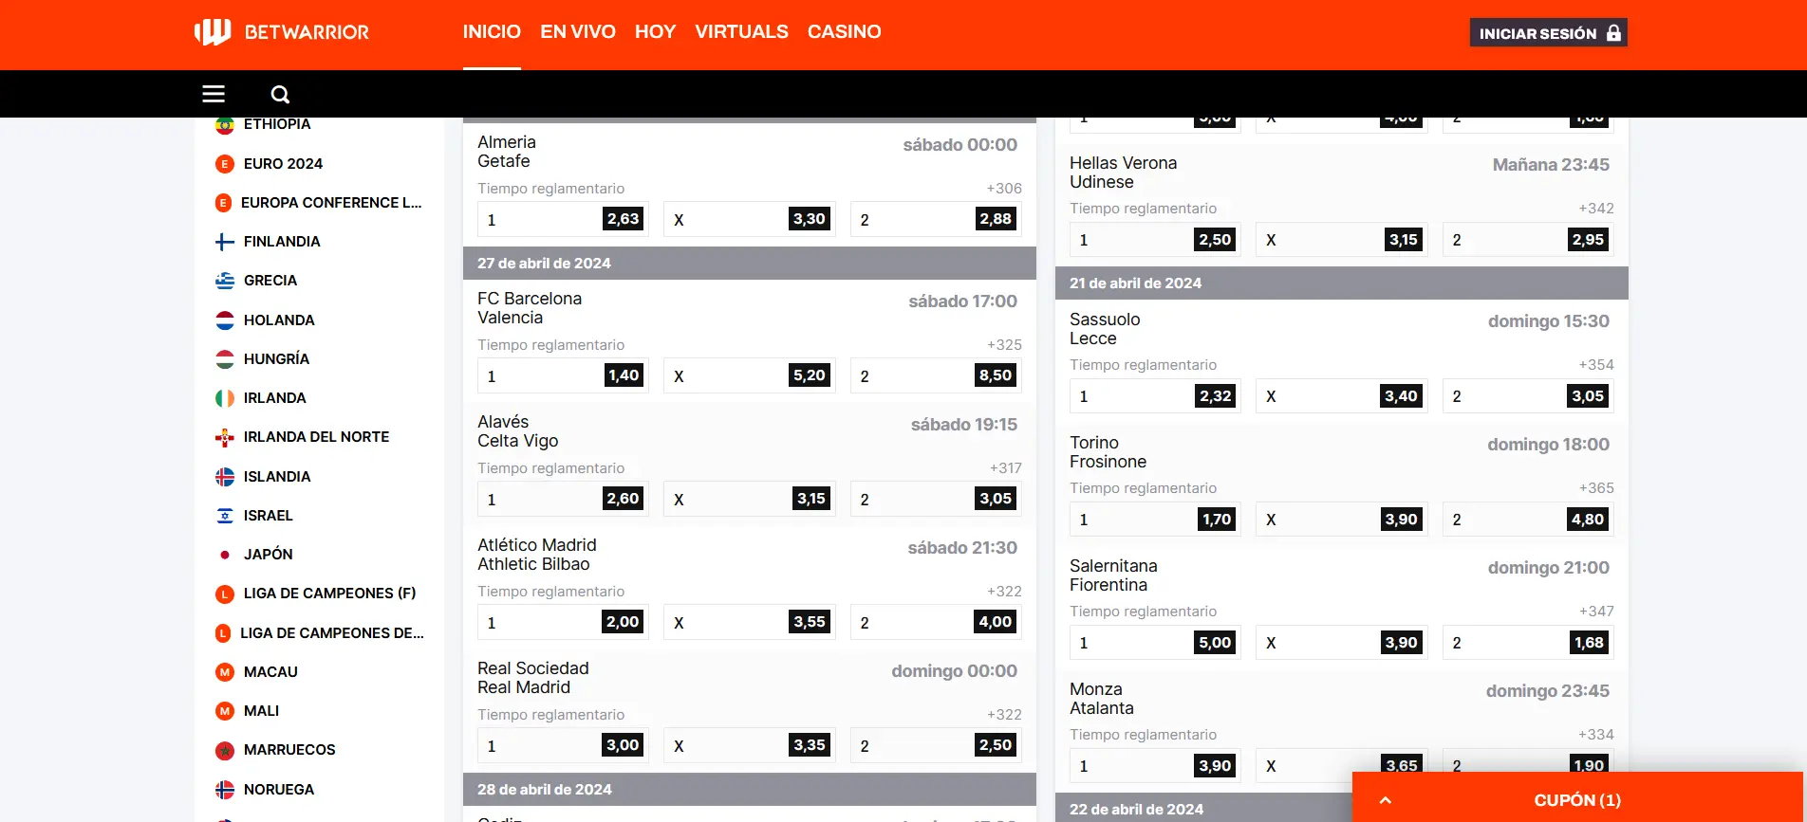Select Alavés win odds 2,60
The image size is (1807, 822).
(564, 499)
